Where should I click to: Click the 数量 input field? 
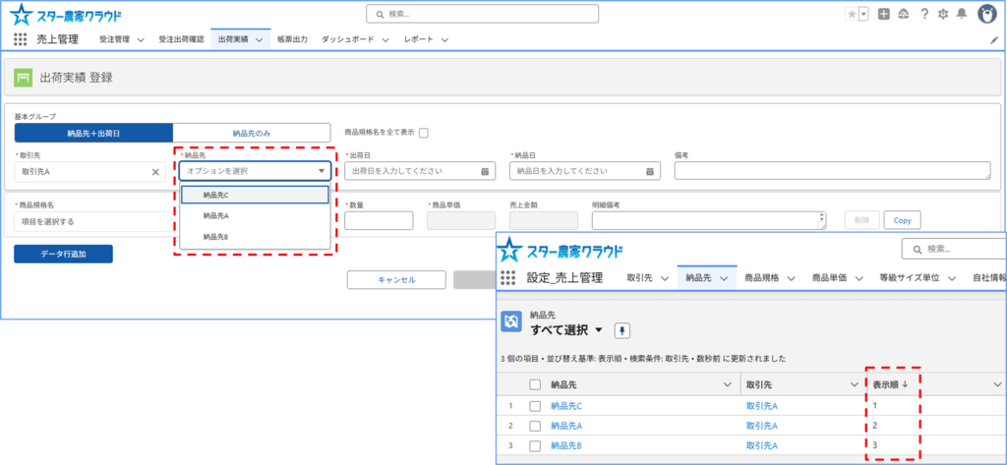click(x=379, y=221)
